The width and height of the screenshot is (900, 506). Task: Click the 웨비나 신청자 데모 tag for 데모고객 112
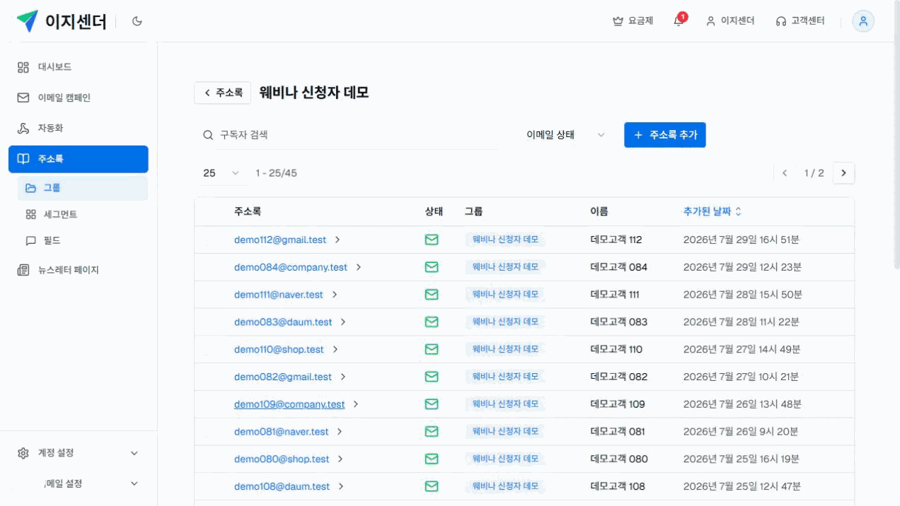click(x=505, y=240)
